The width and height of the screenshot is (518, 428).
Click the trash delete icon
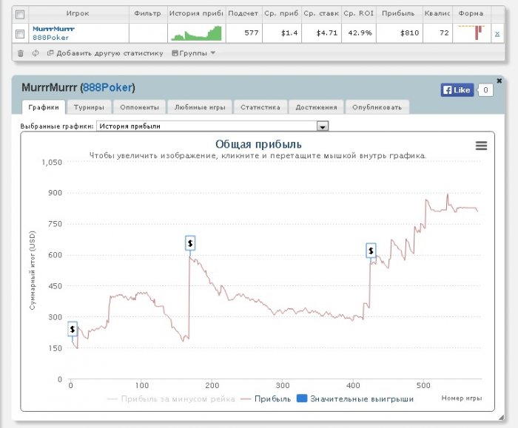point(21,52)
